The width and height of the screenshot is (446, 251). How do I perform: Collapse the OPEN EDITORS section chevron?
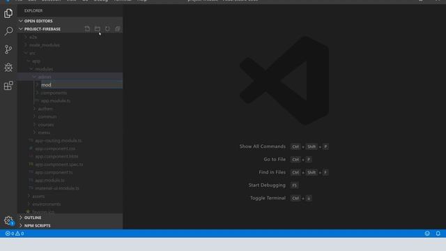click(x=21, y=21)
